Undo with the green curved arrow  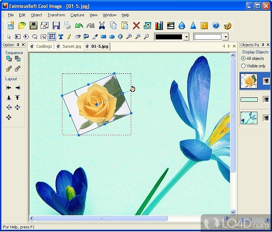coord(79,26)
